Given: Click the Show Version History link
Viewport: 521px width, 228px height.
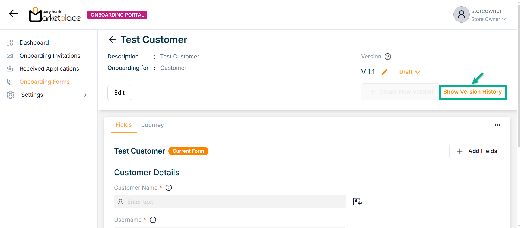Looking at the screenshot, I should click(472, 92).
